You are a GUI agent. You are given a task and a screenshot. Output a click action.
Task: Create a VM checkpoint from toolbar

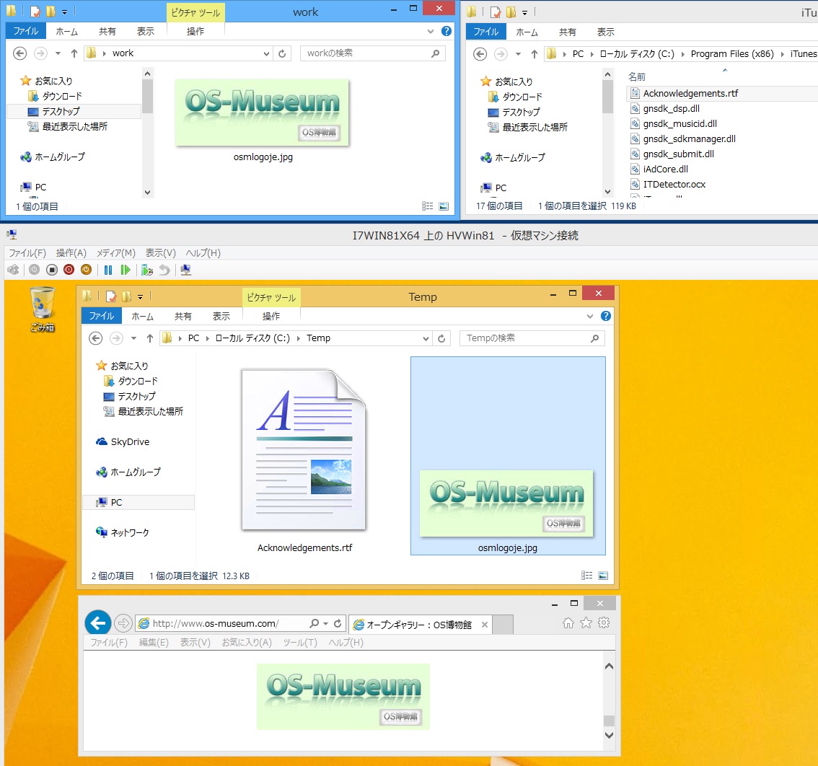coord(147,270)
